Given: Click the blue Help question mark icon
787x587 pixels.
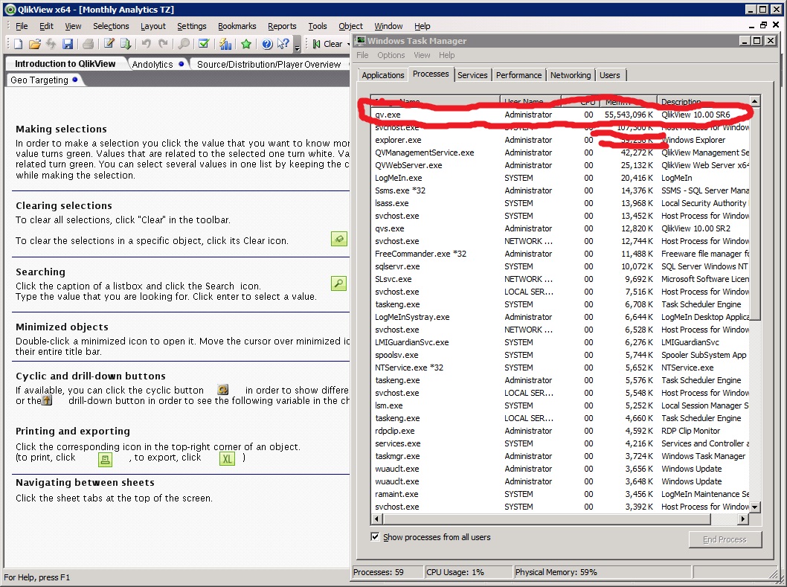Looking at the screenshot, I should point(267,45).
